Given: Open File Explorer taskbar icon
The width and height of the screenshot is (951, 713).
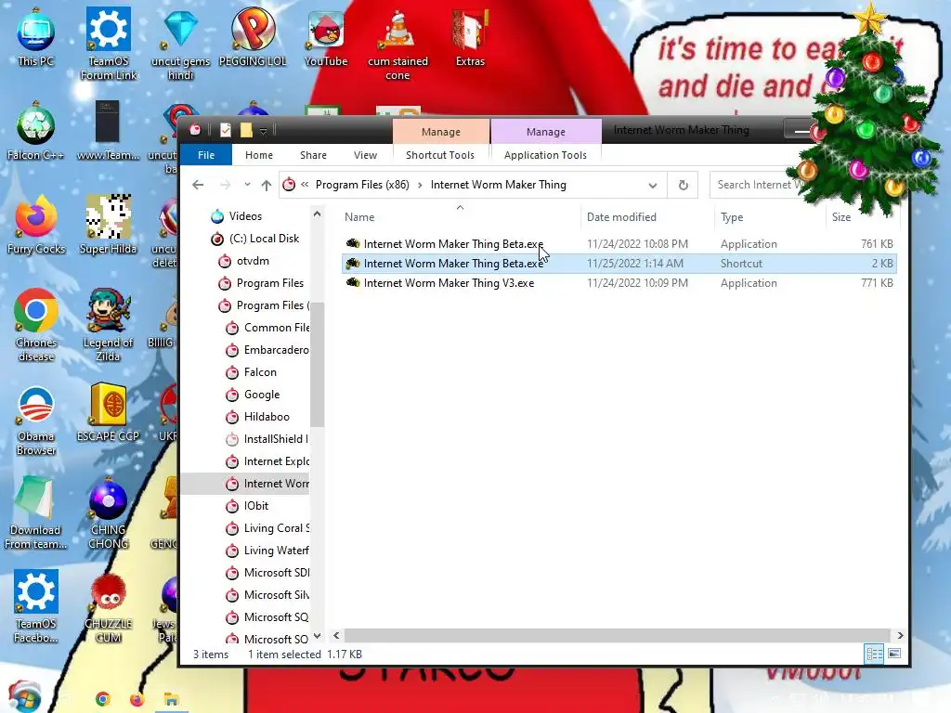Looking at the screenshot, I should tap(171, 699).
